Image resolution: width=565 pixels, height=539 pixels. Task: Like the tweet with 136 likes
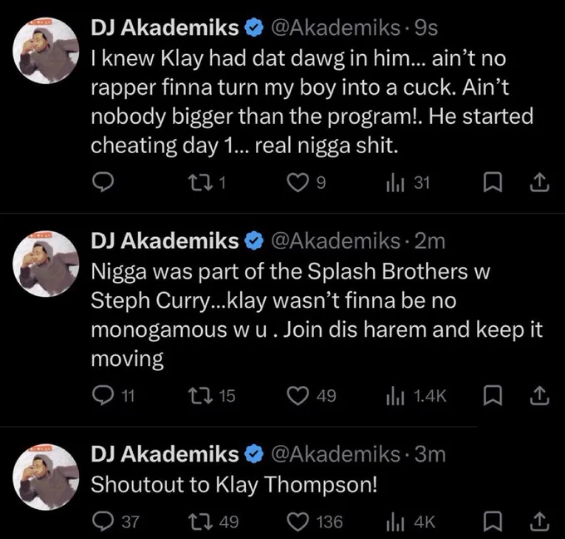click(x=315, y=522)
